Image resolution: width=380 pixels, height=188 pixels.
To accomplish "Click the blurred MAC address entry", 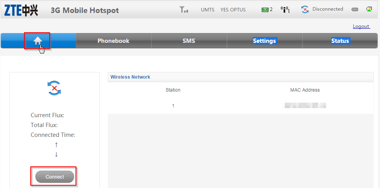I will [305, 105].
